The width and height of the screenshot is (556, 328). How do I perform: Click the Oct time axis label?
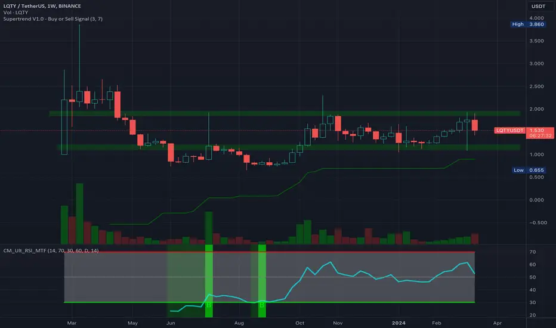pyautogui.click(x=299, y=323)
